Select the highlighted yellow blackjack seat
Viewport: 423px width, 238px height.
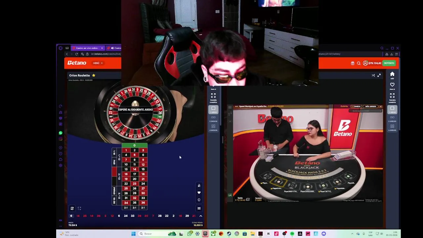coord(279,181)
